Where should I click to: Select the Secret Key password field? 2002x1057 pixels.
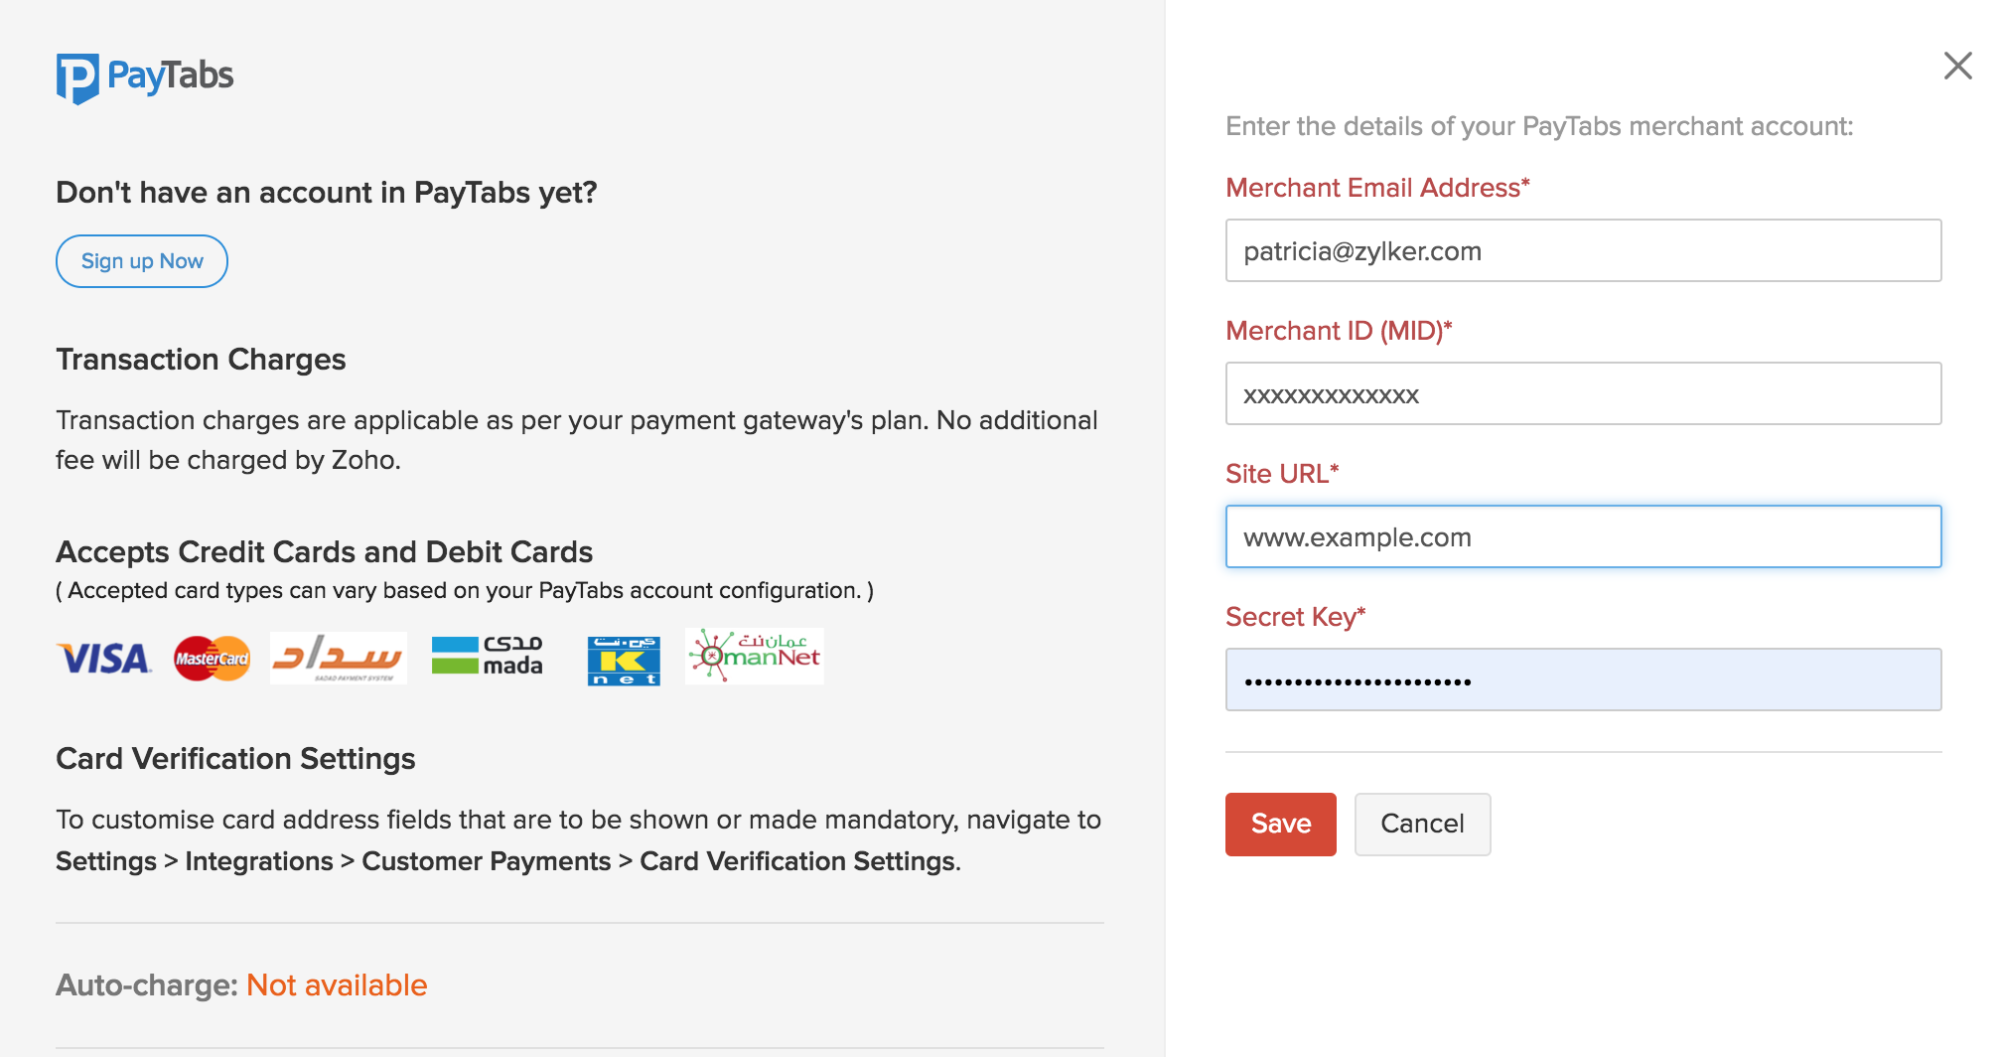tap(1582, 679)
